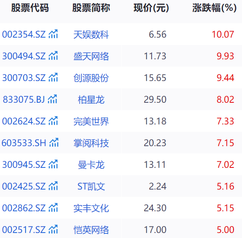Screen dimensions: 242x238
Task: Open stock code link 300494.SZ
Action: pyautogui.click(x=24, y=56)
